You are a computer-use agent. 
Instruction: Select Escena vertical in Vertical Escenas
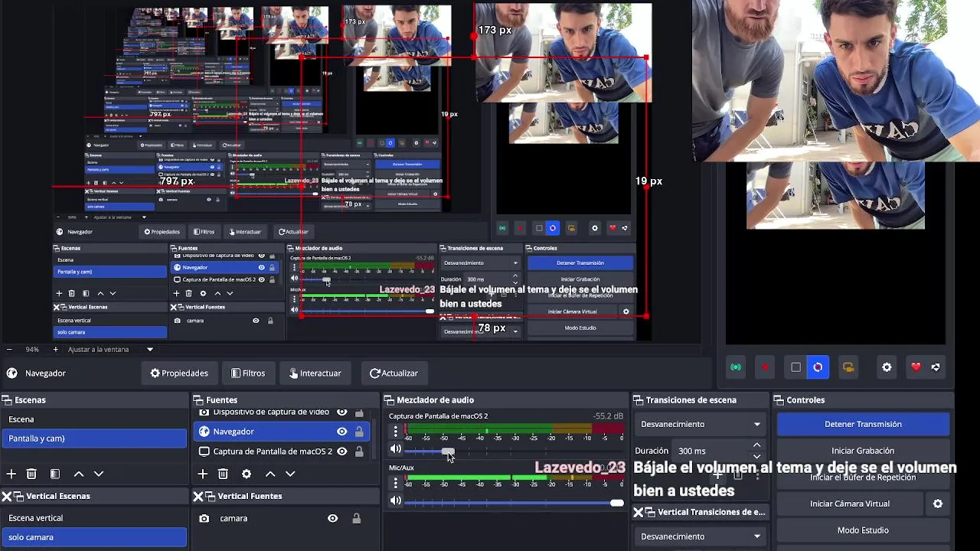(93, 518)
